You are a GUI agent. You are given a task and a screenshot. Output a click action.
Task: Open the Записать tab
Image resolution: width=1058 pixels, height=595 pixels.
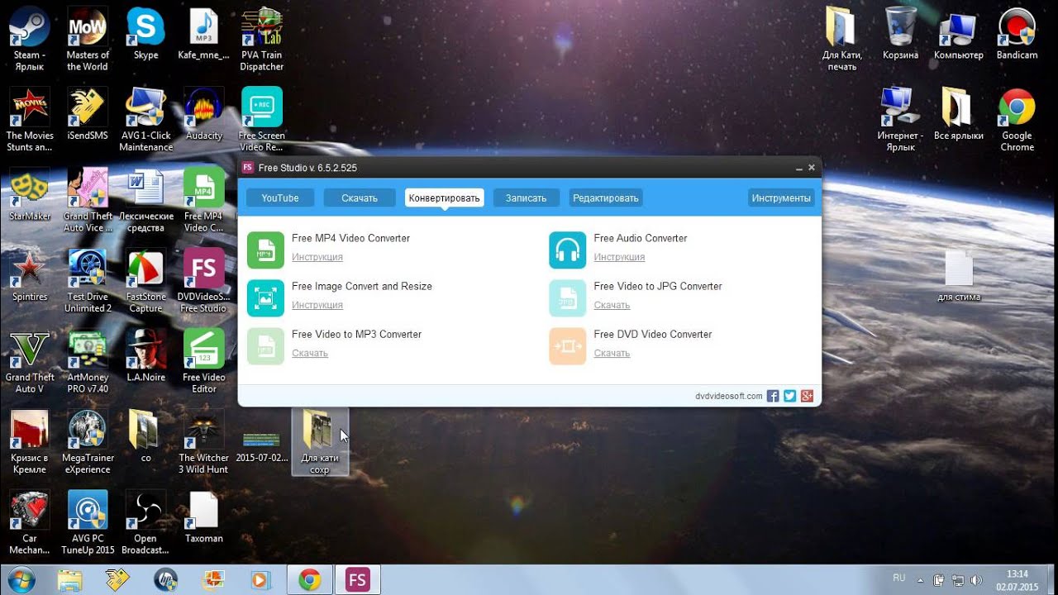(527, 198)
